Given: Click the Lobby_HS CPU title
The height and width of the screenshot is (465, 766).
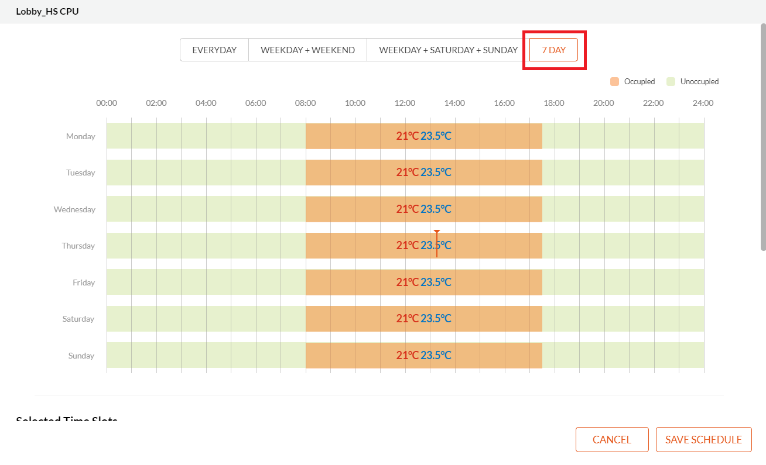Looking at the screenshot, I should (x=47, y=11).
